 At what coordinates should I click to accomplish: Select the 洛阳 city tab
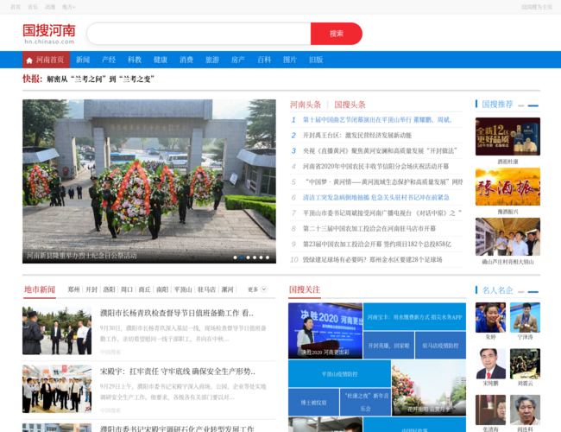pos(109,289)
